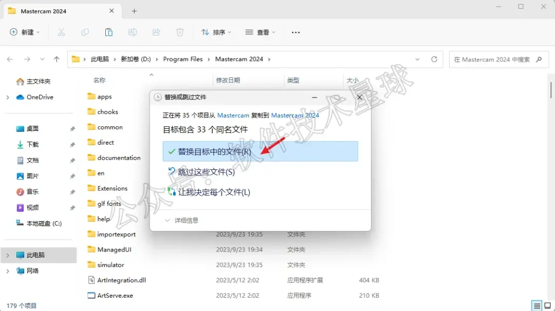The width and height of the screenshot is (555, 311).
Task: Open 视频 (Videos) in sidebar
Action: pos(32,207)
